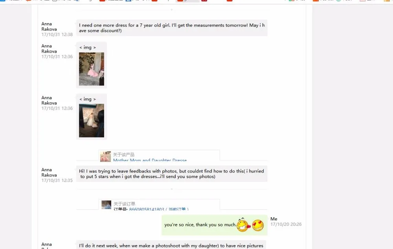Select the message about leaving feedbacks with photos
The width and height of the screenshot is (393, 249).
click(x=172, y=174)
